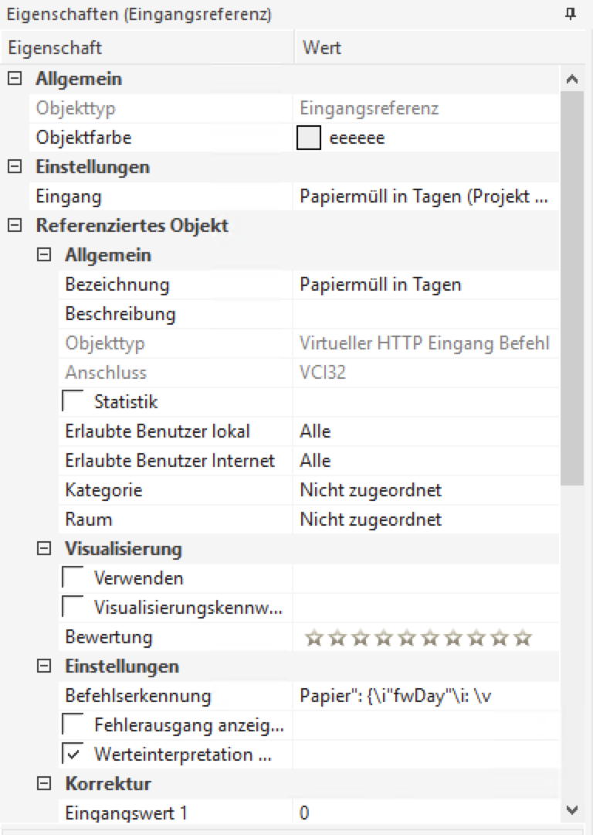Click the collapse icon next to Visualisierung

43,549
